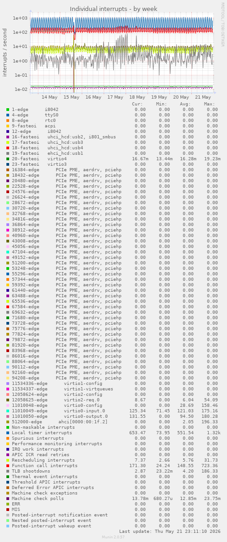Click the Max column header

point(209,104)
